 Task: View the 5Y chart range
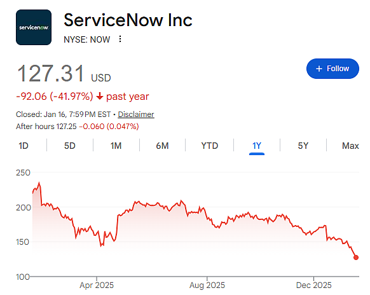[303, 146]
